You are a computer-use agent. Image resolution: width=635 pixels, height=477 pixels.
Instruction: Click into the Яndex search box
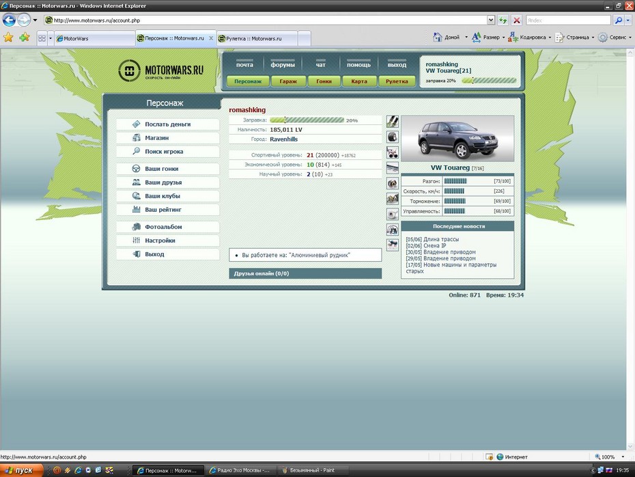tap(568, 20)
